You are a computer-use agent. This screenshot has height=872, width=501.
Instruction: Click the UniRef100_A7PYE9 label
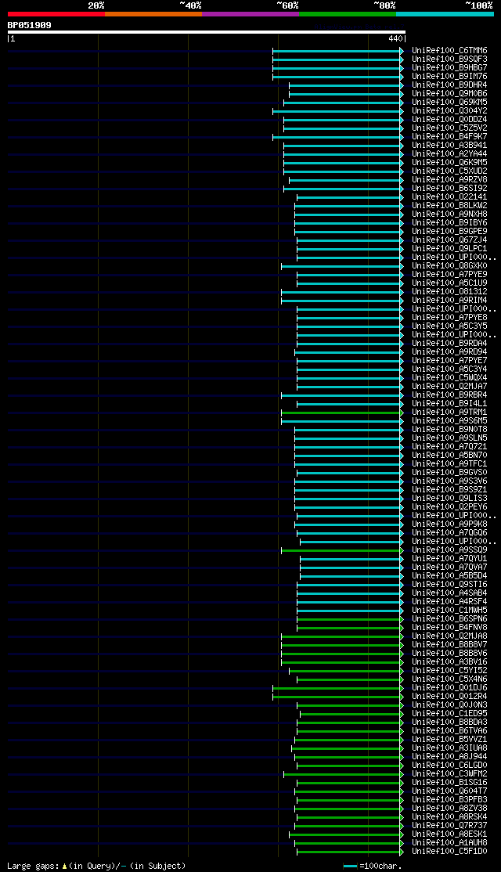click(450, 275)
